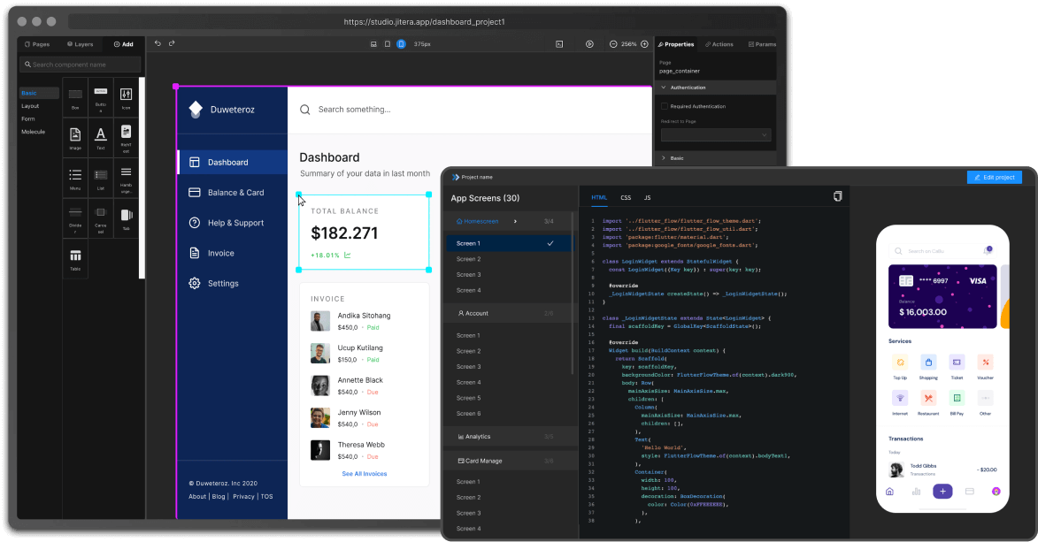Zoom out with the minus icon
This screenshot has height=542, width=1038.
point(613,44)
